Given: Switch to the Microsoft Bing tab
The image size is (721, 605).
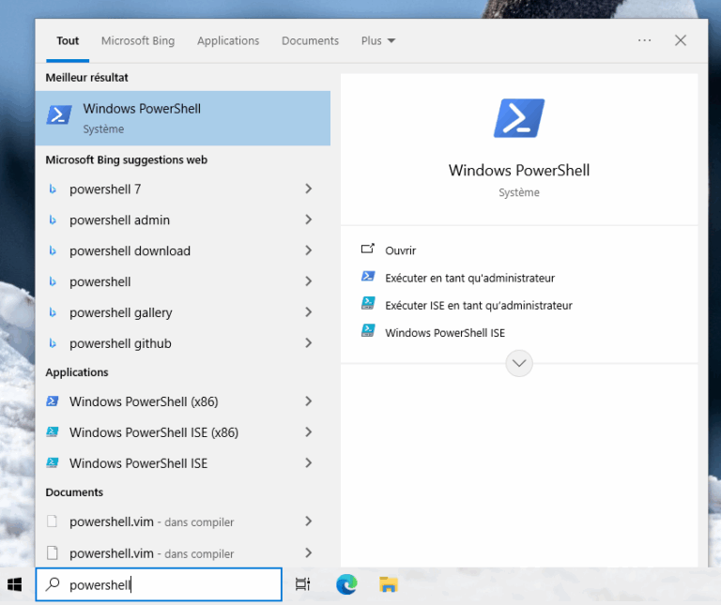Looking at the screenshot, I should click(138, 41).
